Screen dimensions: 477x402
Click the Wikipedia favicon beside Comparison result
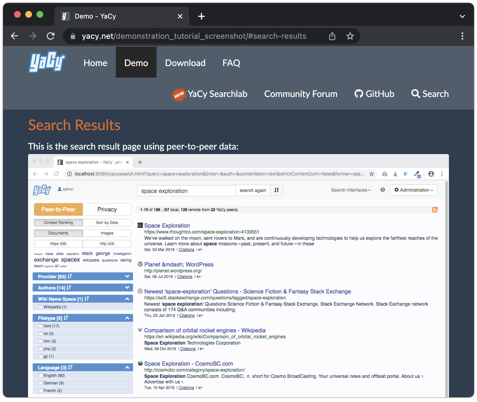click(140, 330)
